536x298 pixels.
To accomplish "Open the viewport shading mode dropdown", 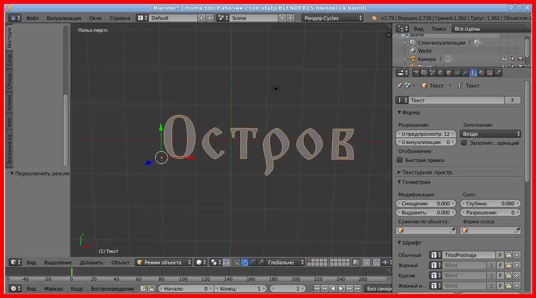I will click(200, 262).
